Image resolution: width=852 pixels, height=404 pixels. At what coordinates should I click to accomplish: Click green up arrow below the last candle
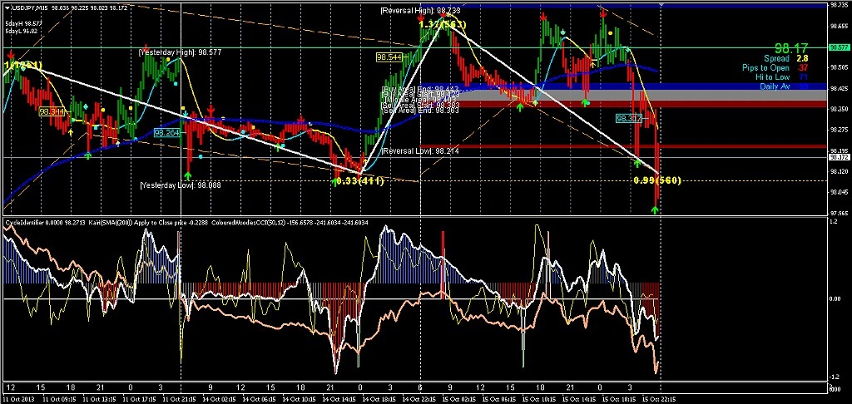(x=656, y=209)
